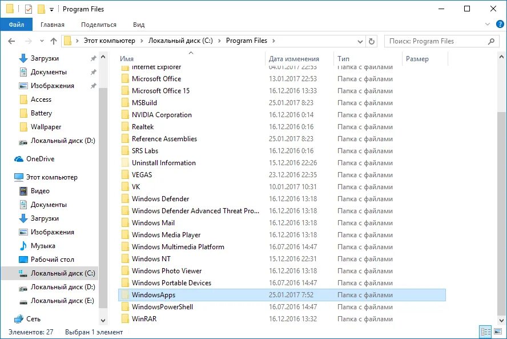The height and width of the screenshot is (339, 507).
Task: Switch to the Поделиться ribbon tab
Action: [99, 25]
